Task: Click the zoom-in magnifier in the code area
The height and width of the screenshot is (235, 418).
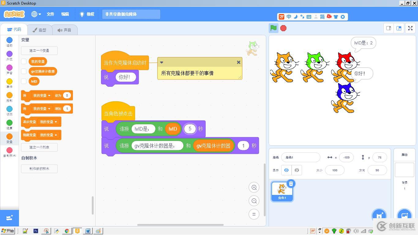Action: (254, 187)
